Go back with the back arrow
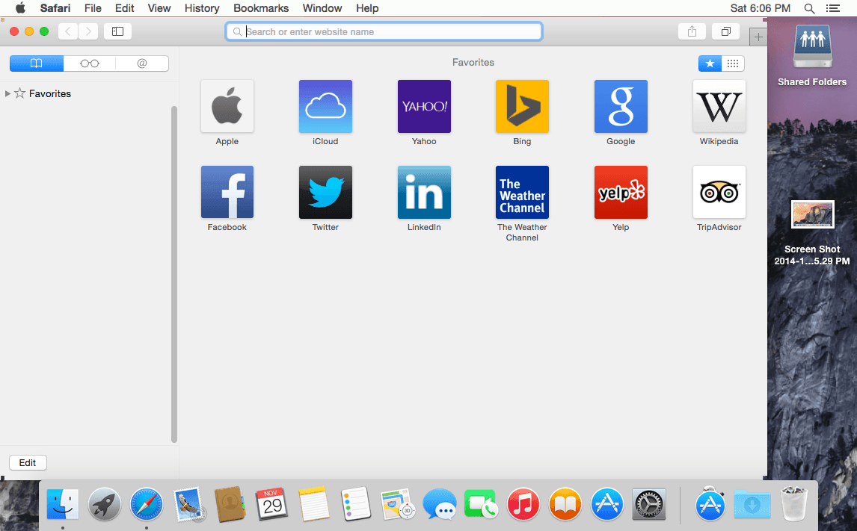 tap(68, 31)
